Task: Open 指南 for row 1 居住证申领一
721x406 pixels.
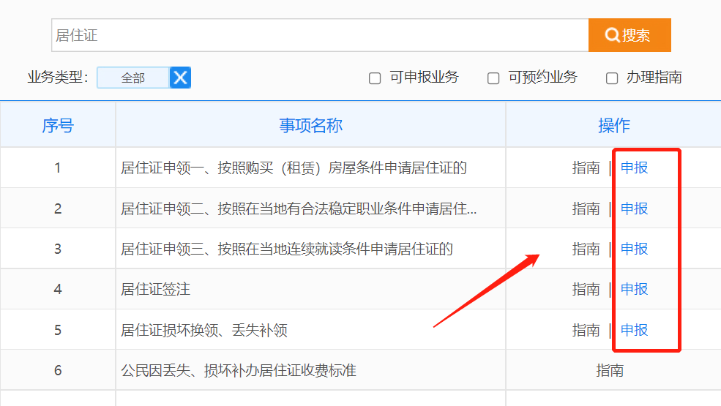Action: [x=586, y=168]
